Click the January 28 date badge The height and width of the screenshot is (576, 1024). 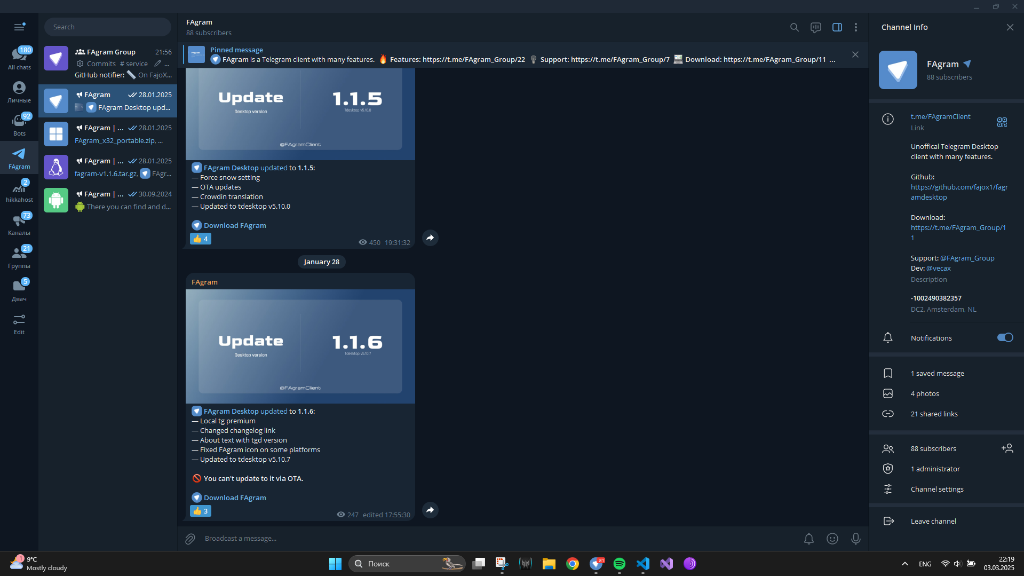[x=321, y=262]
